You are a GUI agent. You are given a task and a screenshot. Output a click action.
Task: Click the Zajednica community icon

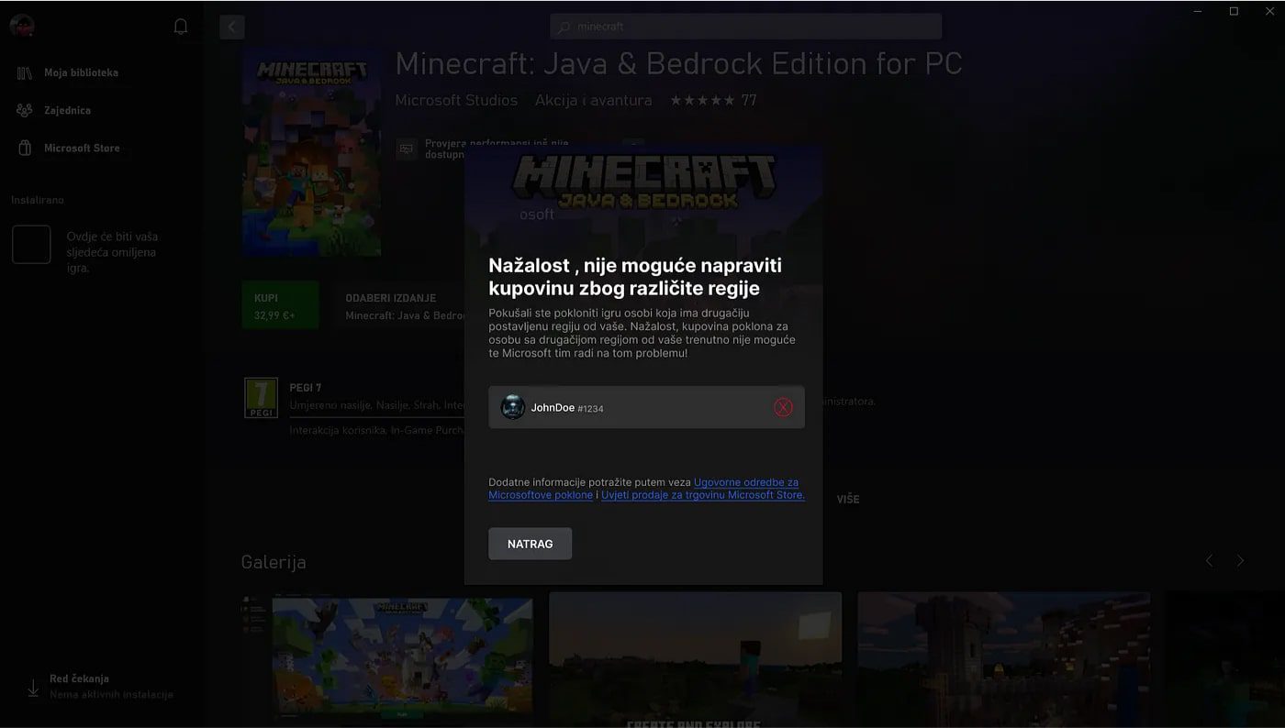[x=25, y=110]
